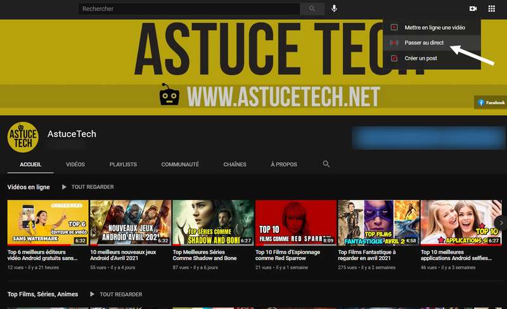Click '12 vues • il y a 21 heures'
This screenshot has height=309, width=507.
tap(33, 268)
